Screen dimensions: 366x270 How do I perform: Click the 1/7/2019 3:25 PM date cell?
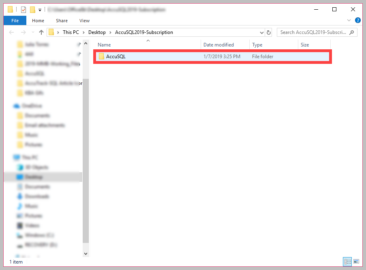[x=222, y=57]
